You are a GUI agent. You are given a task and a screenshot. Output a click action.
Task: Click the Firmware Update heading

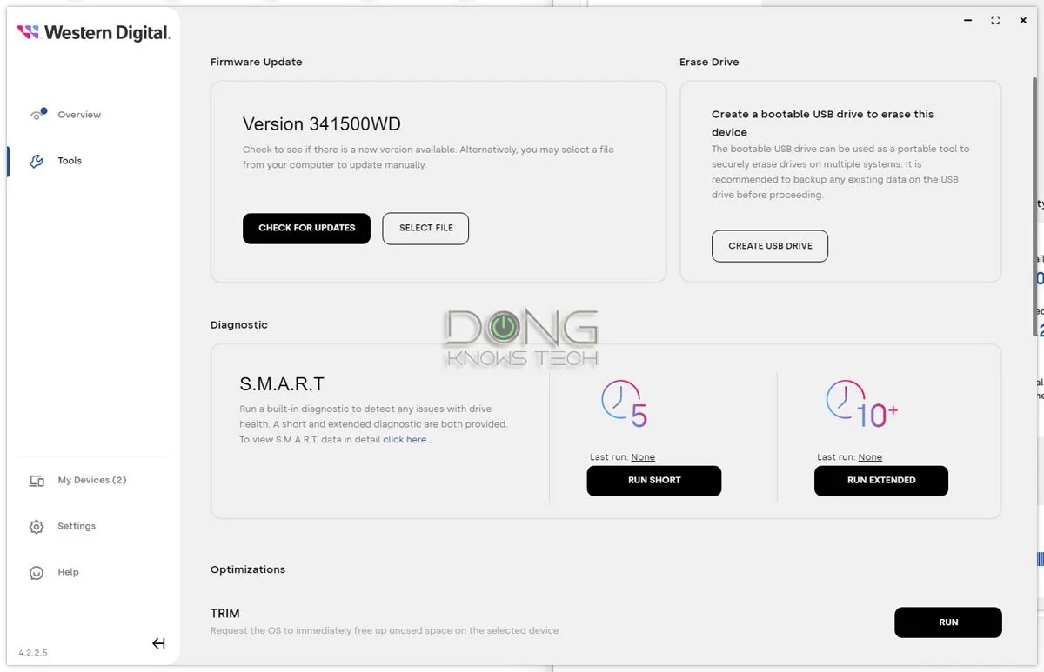click(257, 63)
